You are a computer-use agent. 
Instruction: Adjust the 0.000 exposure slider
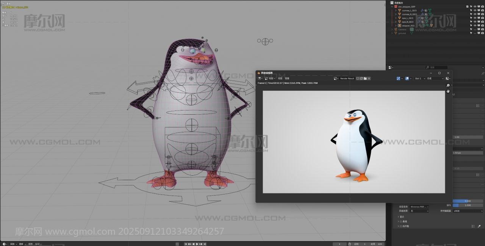click(x=468, y=201)
